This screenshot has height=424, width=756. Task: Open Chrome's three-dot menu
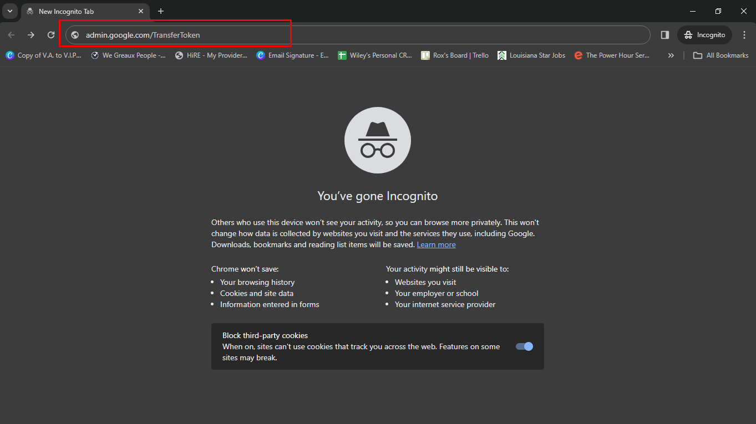(744, 35)
